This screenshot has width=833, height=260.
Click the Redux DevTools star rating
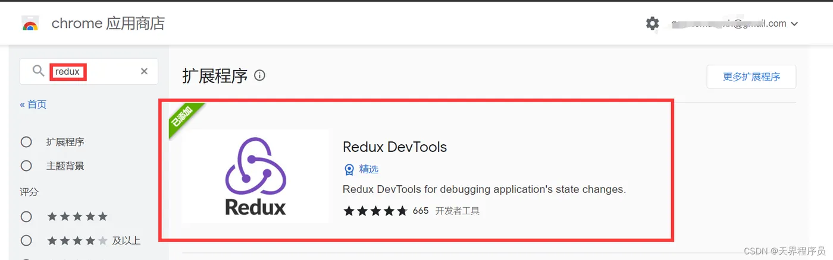tap(375, 211)
